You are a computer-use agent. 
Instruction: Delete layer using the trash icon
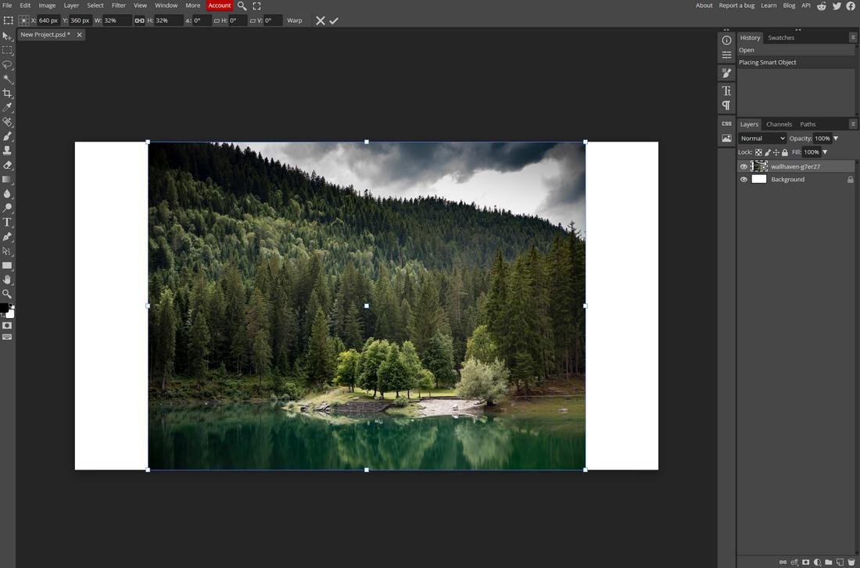point(851,562)
